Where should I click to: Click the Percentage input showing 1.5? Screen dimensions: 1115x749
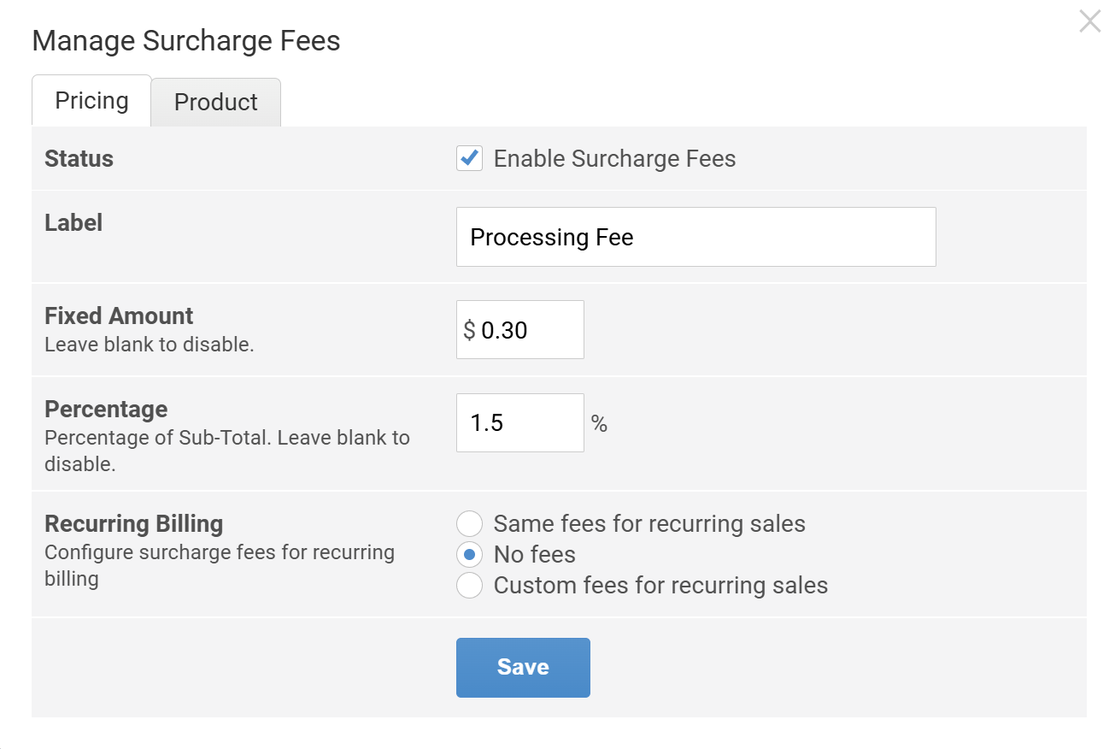(519, 423)
